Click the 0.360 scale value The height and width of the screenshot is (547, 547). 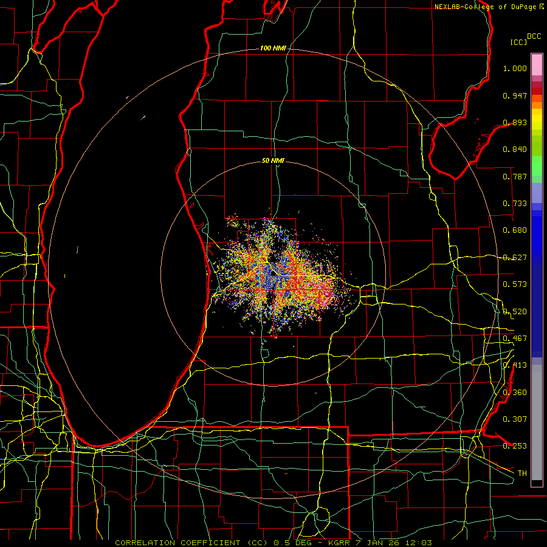tap(515, 393)
